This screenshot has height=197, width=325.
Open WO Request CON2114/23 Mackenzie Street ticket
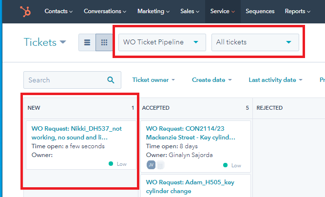pyautogui.click(x=191, y=133)
